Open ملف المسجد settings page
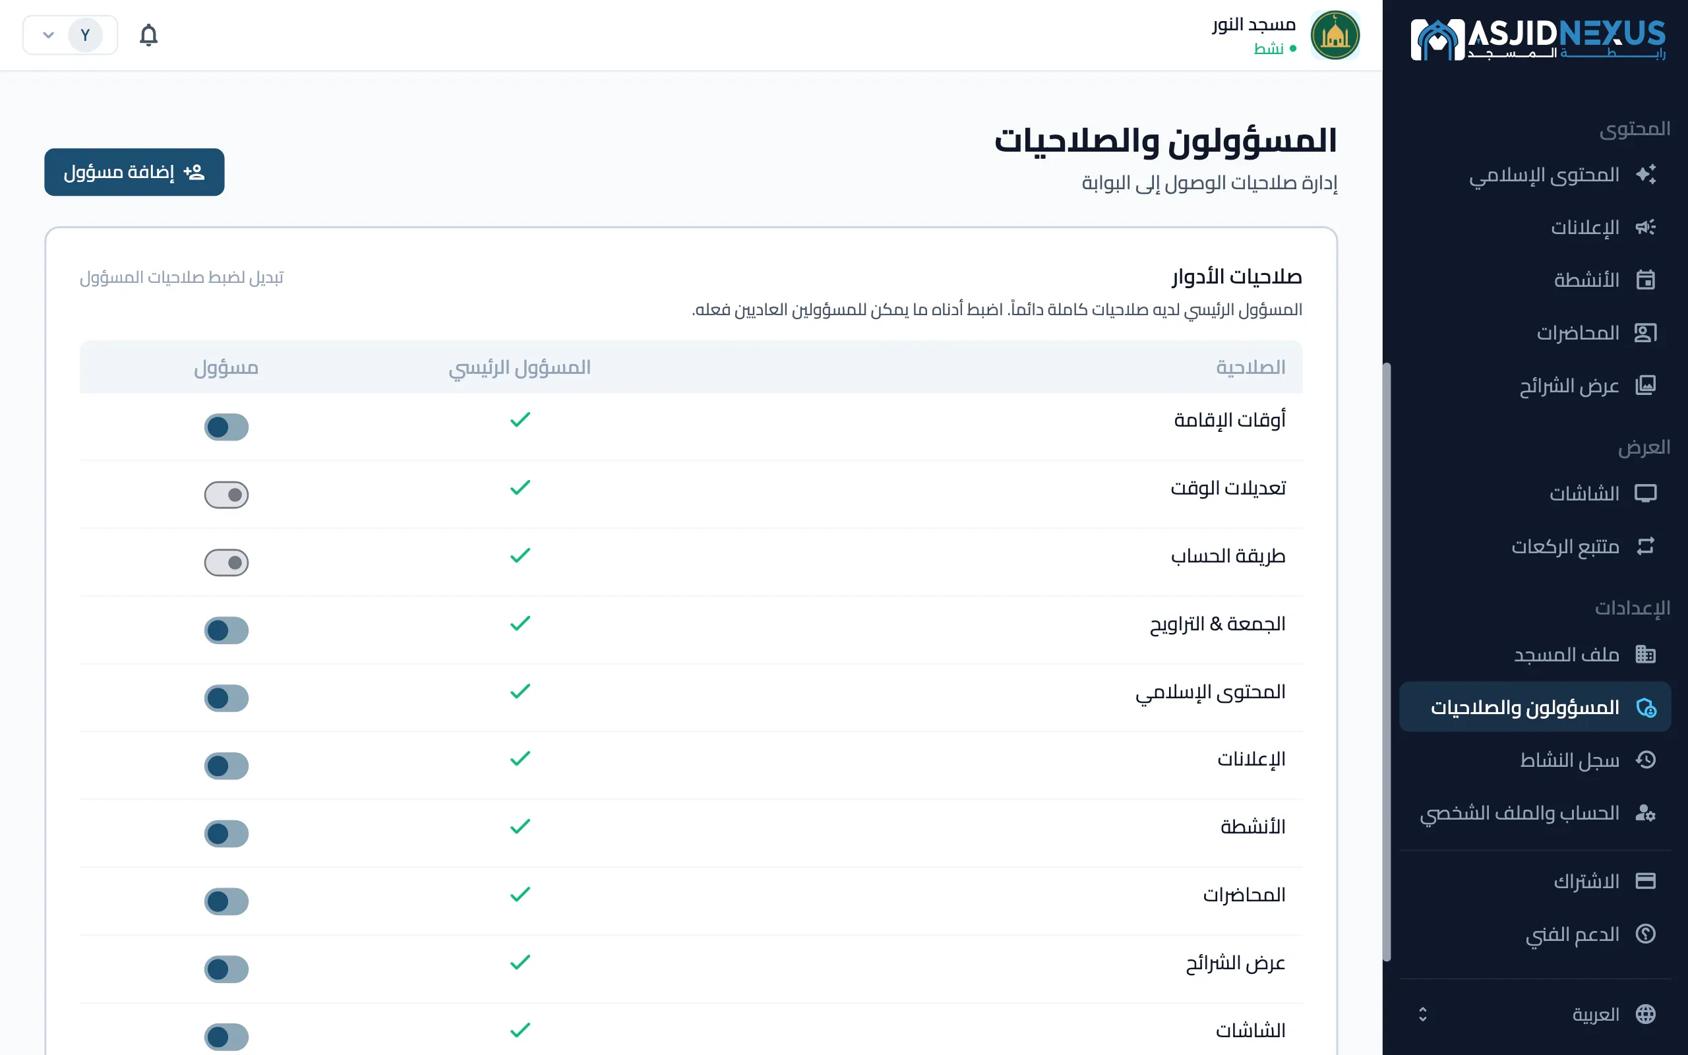 coord(1535,655)
